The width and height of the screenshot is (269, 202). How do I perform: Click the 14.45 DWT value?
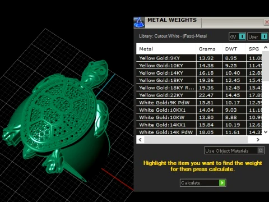(x=233, y=95)
